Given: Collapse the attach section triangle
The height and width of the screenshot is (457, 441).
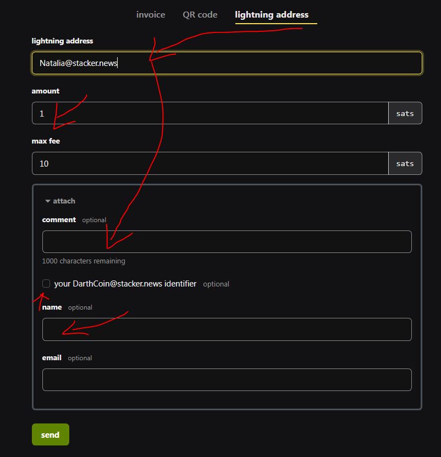Looking at the screenshot, I should [48, 201].
